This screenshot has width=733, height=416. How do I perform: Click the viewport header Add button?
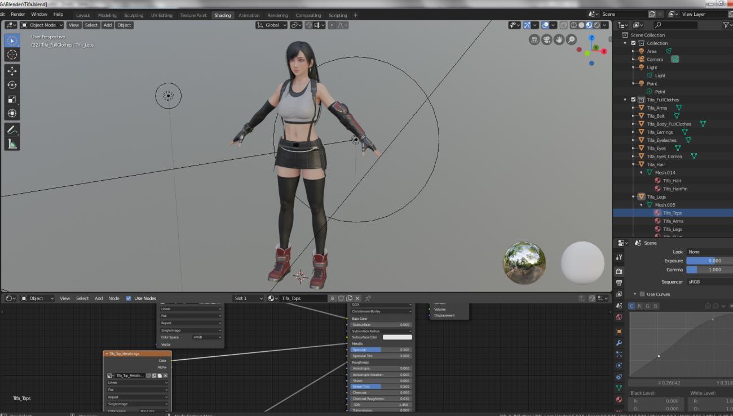[107, 25]
